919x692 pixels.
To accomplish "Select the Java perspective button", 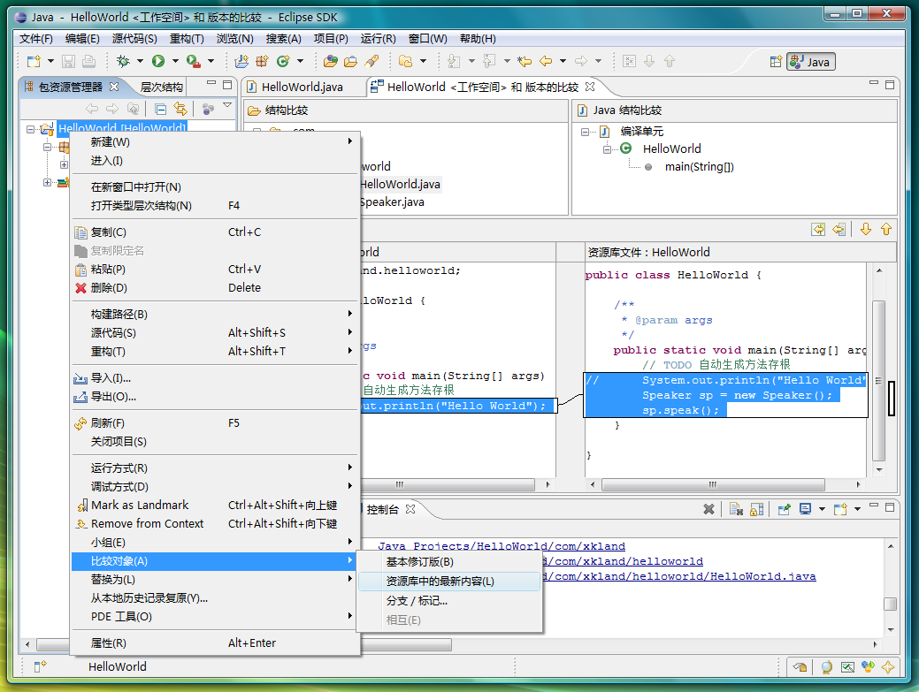I will pyautogui.click(x=810, y=62).
